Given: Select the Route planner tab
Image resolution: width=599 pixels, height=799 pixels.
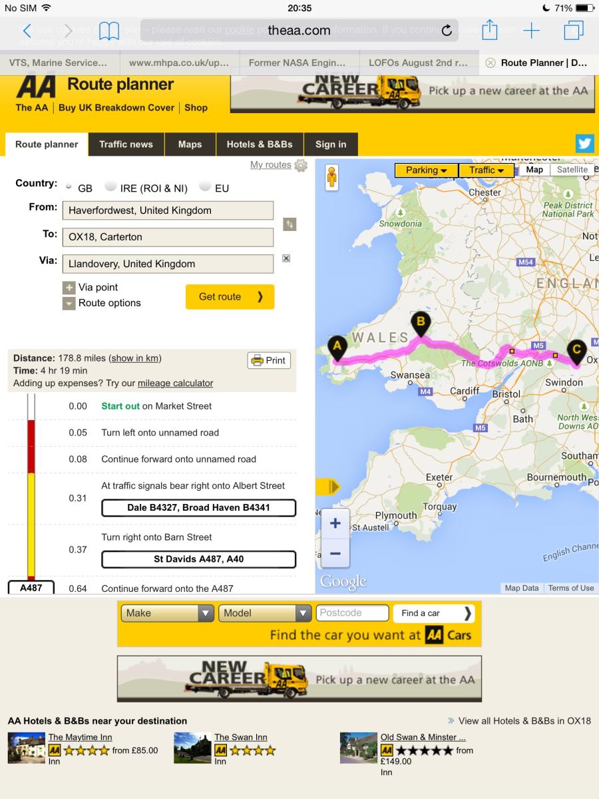Looking at the screenshot, I should 47,144.
